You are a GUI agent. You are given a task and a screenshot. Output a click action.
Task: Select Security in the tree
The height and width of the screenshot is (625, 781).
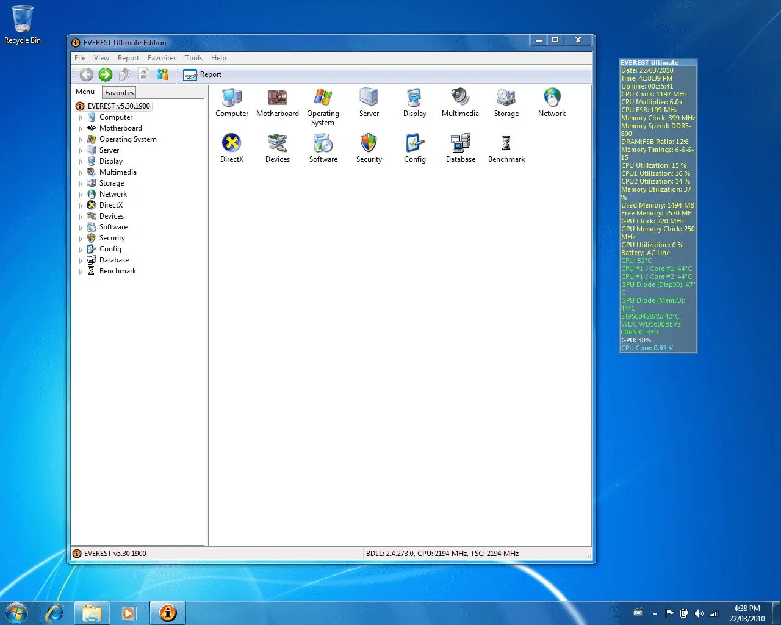[x=112, y=238]
